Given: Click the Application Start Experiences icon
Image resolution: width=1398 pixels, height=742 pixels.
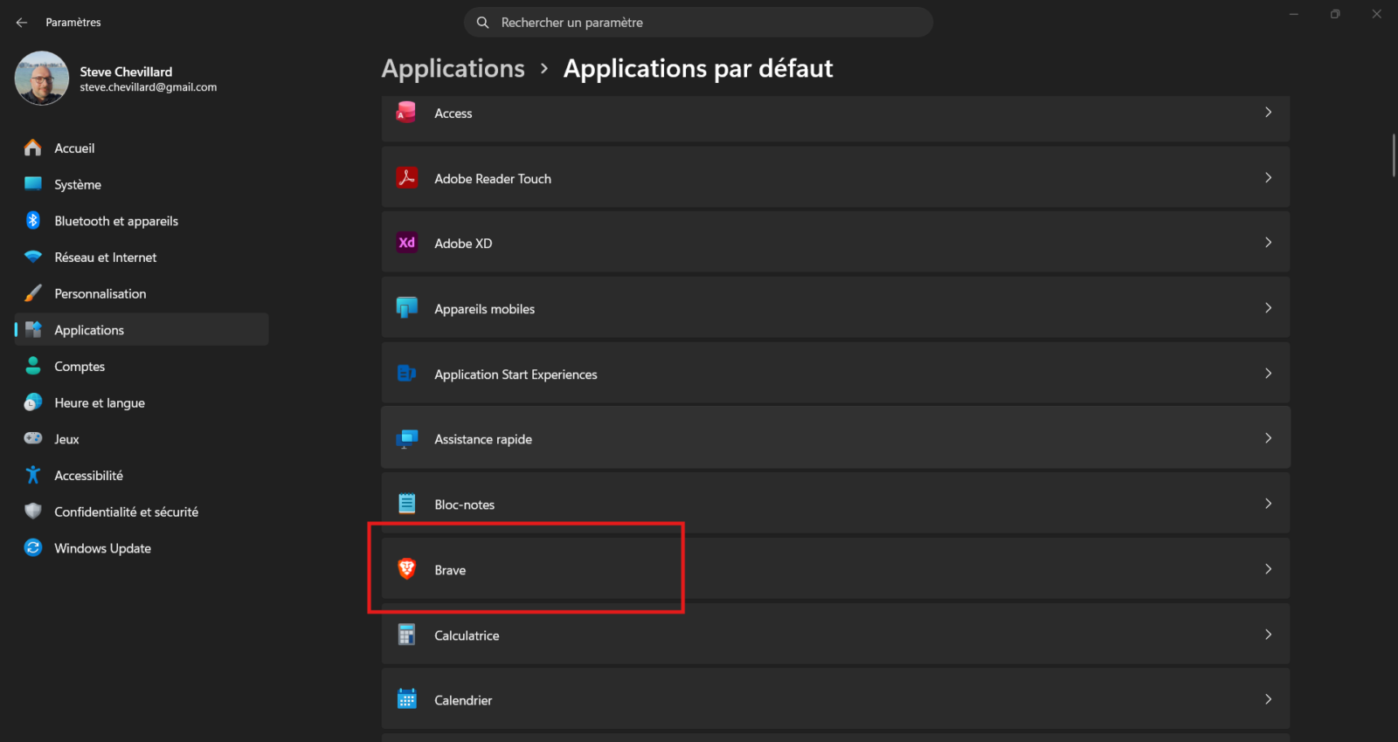Looking at the screenshot, I should [x=406, y=374].
